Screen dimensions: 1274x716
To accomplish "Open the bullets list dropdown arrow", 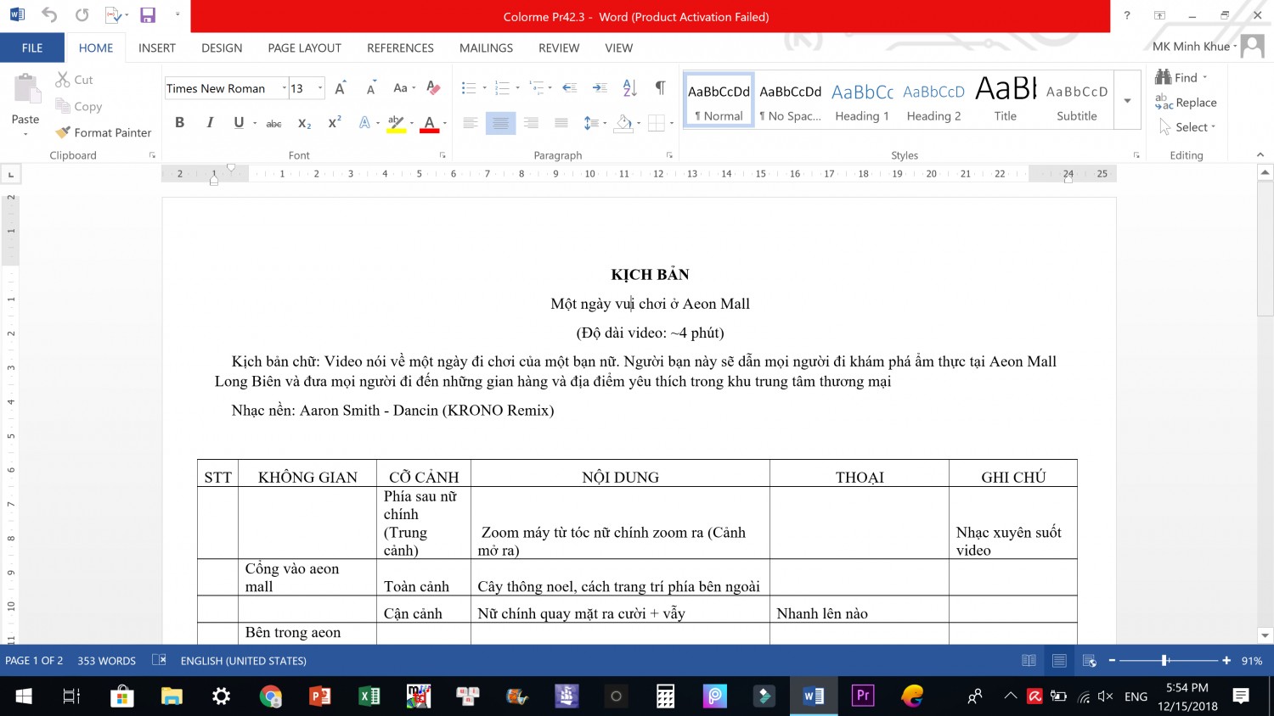I will (484, 88).
